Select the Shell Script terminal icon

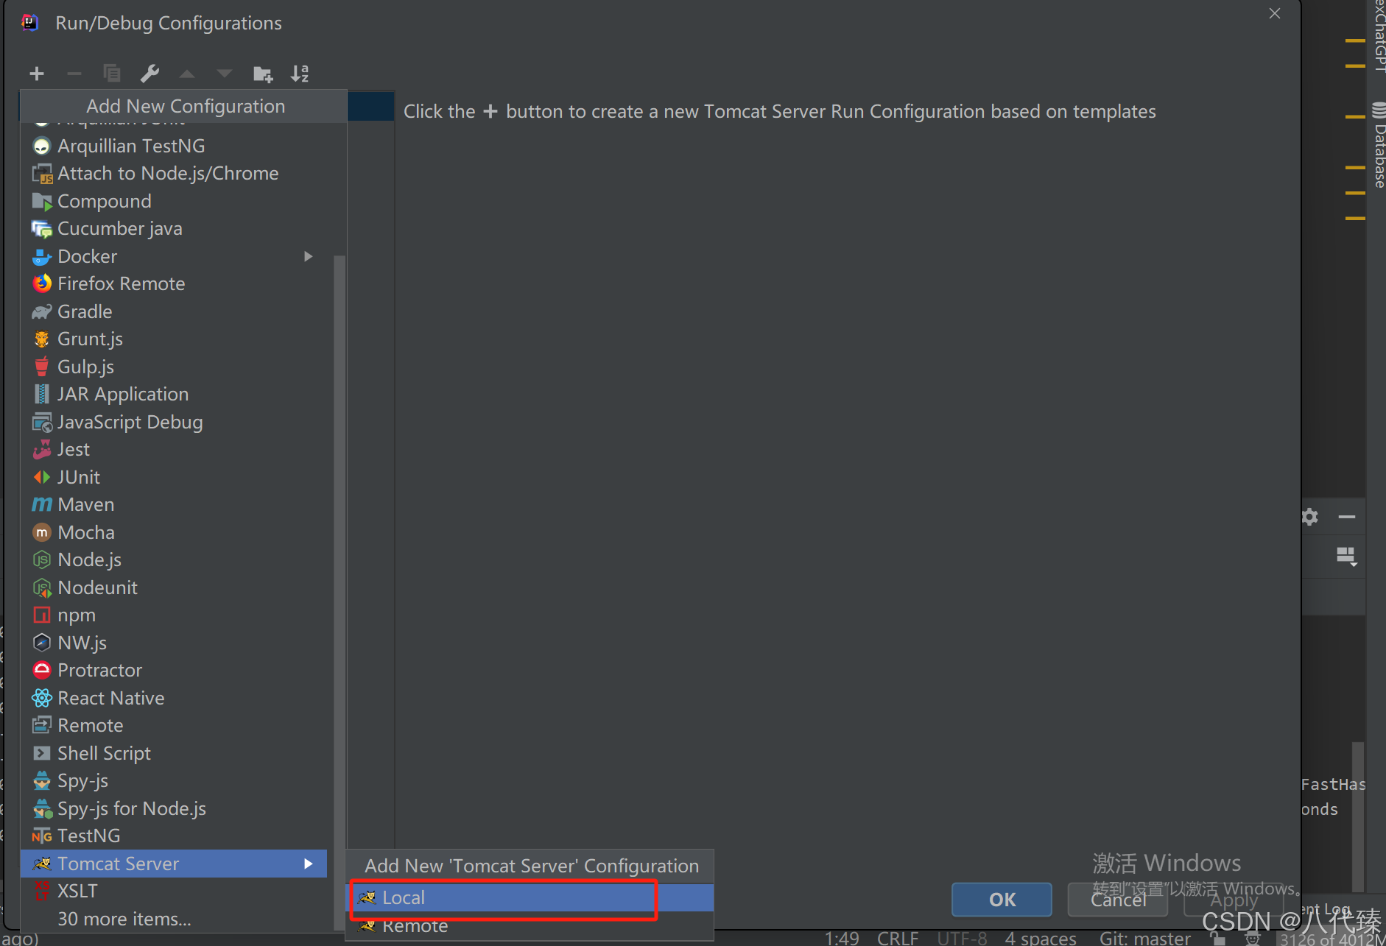42,753
